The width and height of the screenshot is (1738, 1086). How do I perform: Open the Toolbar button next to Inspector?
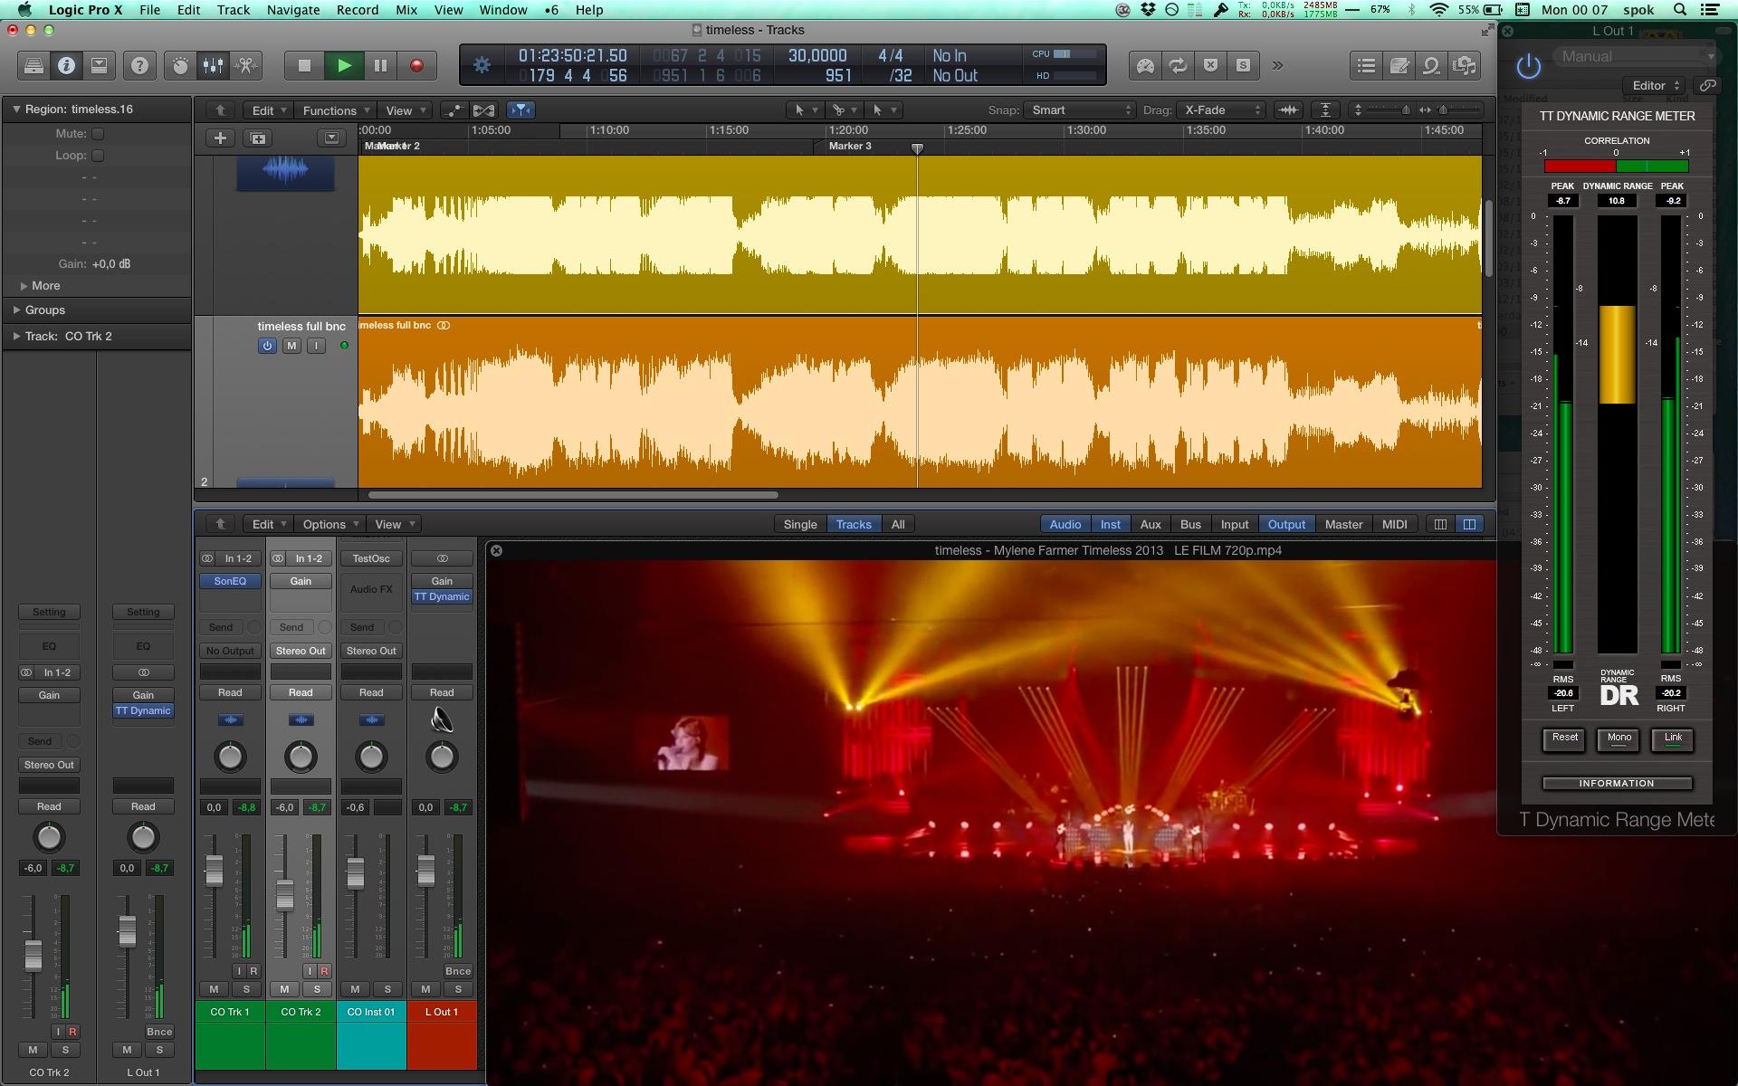tap(99, 65)
